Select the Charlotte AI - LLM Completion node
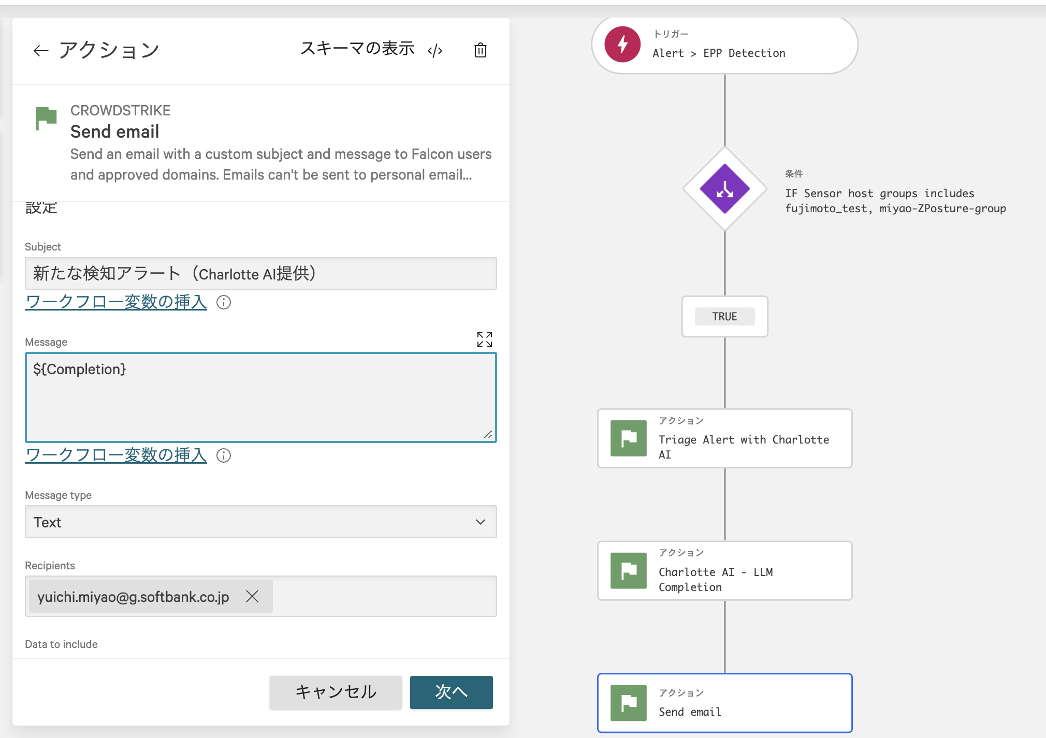This screenshot has width=1046, height=738. (x=724, y=571)
